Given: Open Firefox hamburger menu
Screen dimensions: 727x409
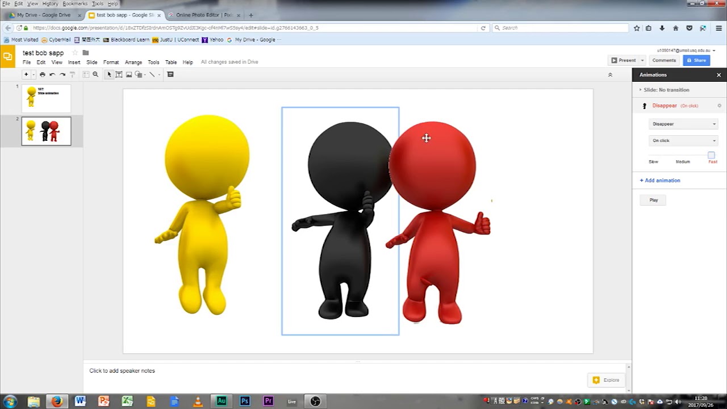Looking at the screenshot, I should (x=718, y=28).
